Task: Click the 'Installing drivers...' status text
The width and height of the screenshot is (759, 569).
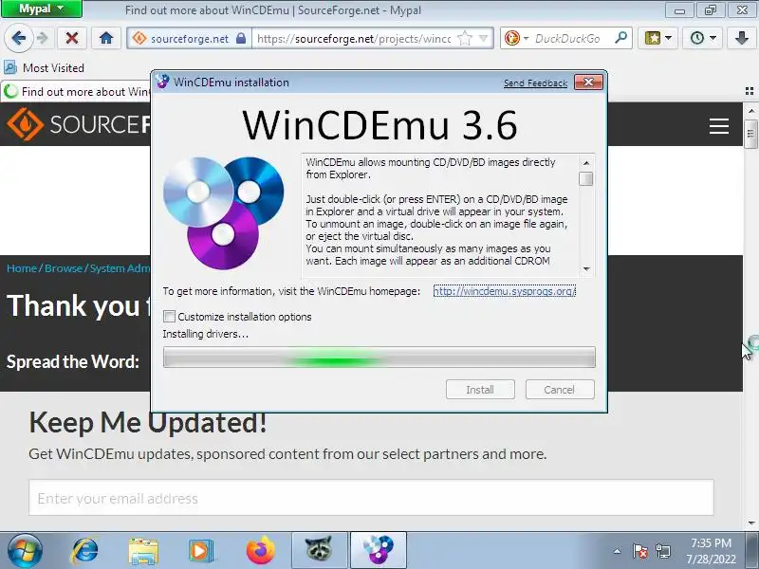Action: pyautogui.click(x=205, y=334)
